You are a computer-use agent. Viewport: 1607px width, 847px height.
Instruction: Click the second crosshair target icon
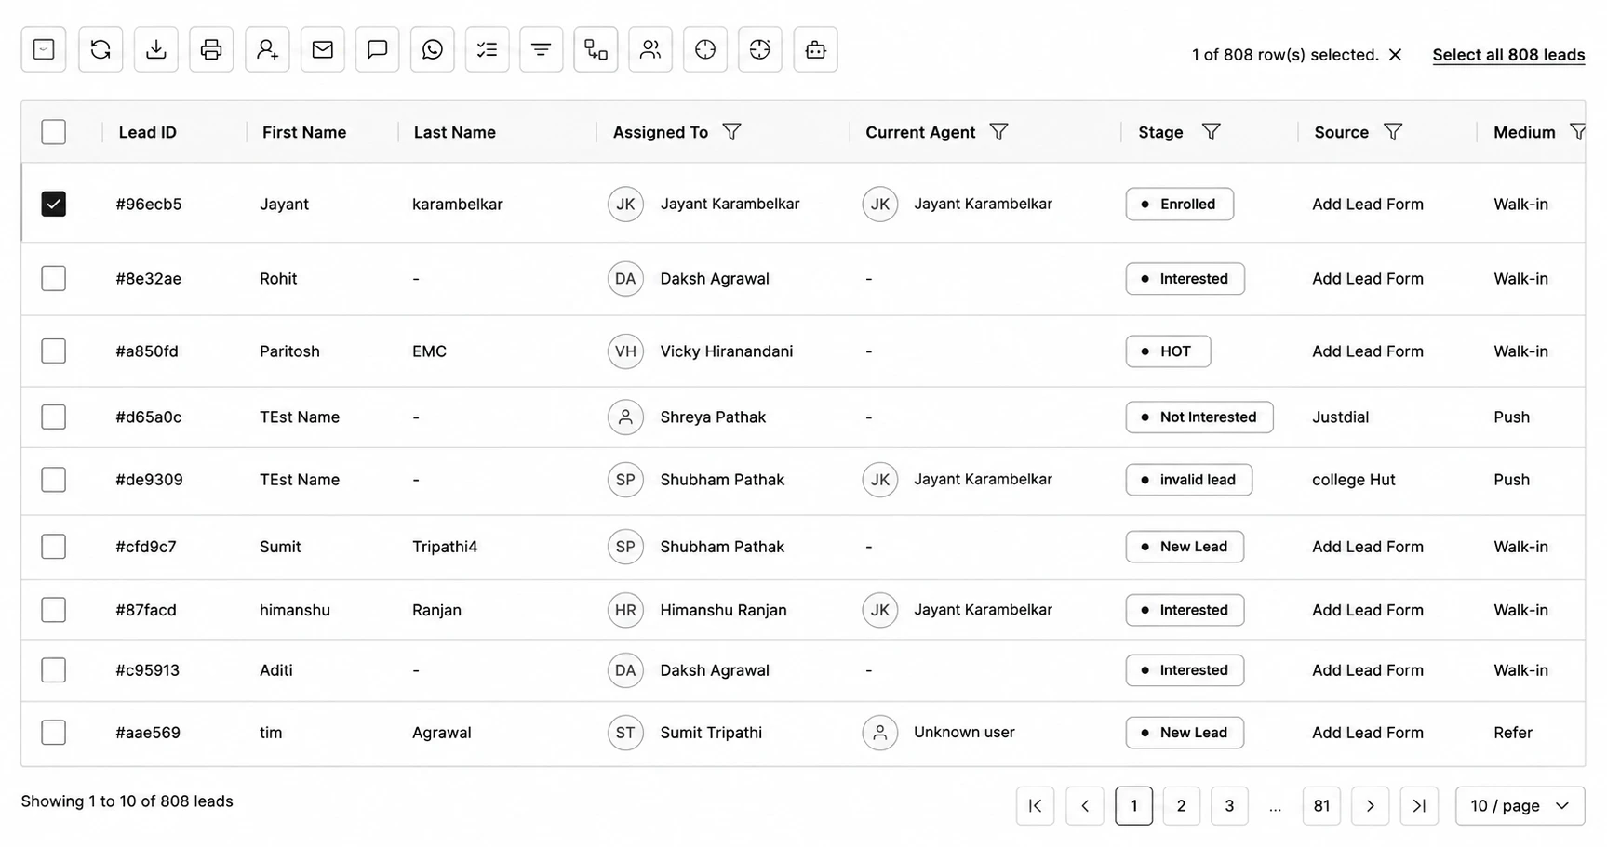point(760,49)
